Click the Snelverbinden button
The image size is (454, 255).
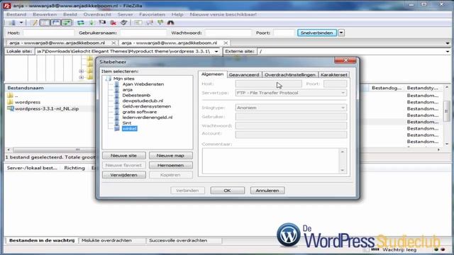click(317, 33)
